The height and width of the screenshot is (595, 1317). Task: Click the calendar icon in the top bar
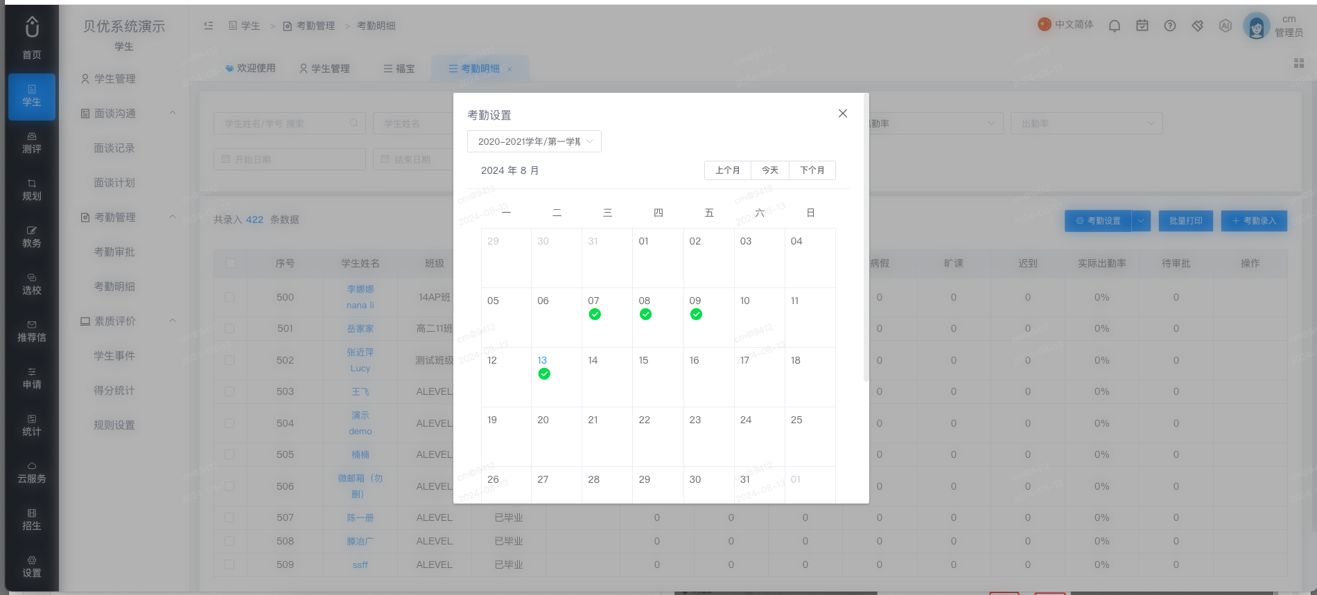[x=1142, y=26]
